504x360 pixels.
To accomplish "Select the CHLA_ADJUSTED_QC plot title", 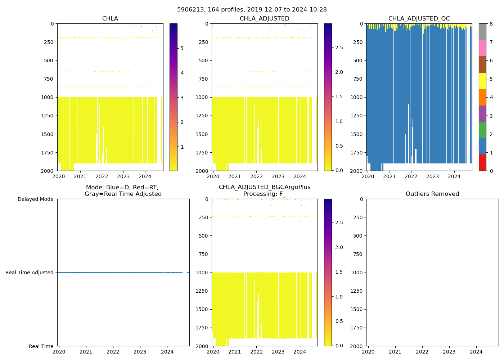I will point(419,19).
